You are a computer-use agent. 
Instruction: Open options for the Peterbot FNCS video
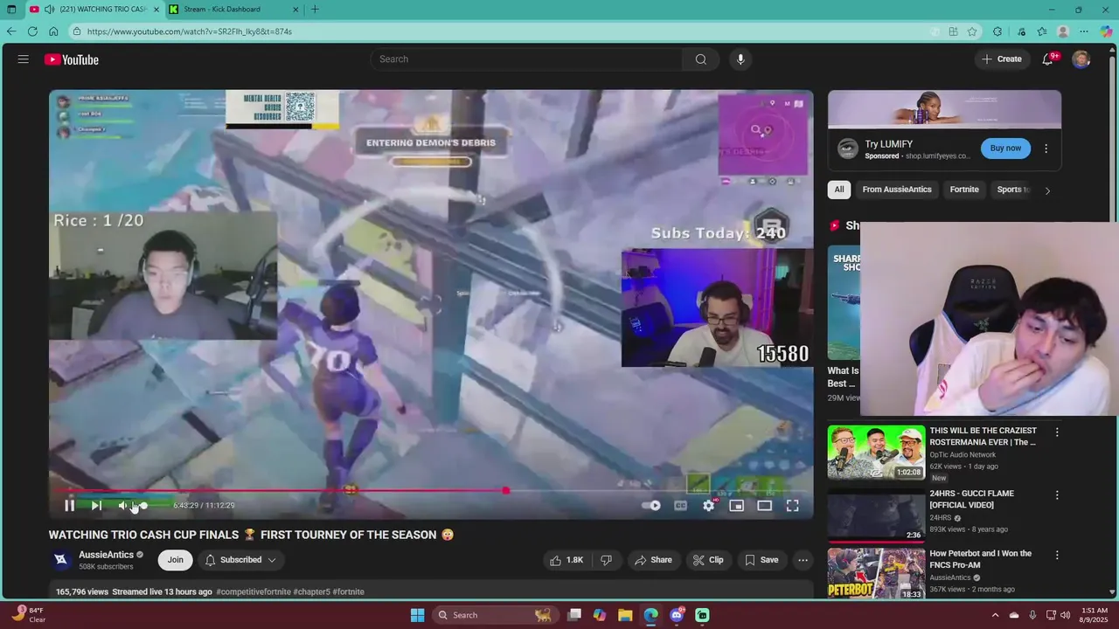[1057, 555]
